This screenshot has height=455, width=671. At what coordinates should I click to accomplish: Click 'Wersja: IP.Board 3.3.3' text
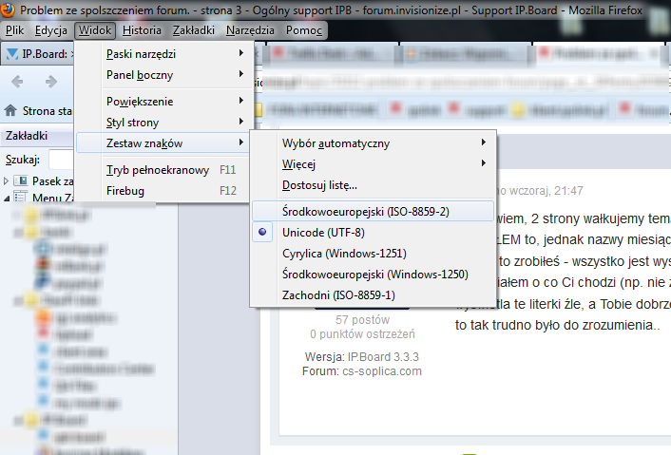pos(362,356)
